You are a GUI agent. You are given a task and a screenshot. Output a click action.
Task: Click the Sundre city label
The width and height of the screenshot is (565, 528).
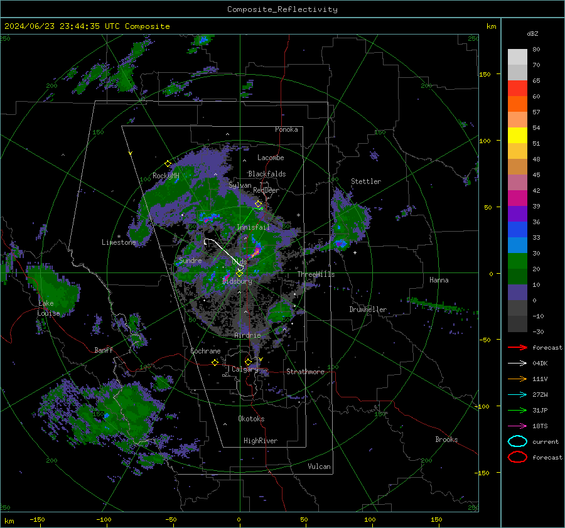[x=190, y=260]
